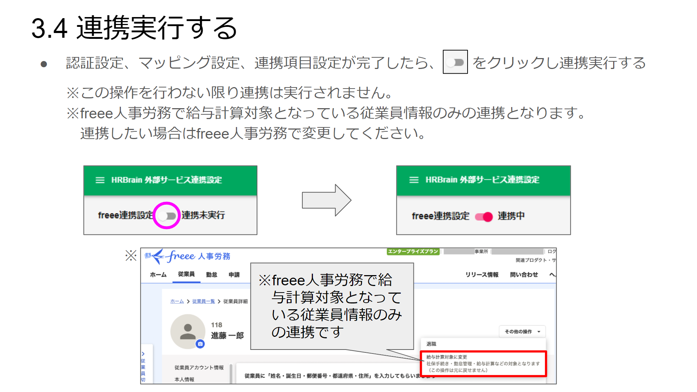This screenshot has width=697, height=392.
Task: Open 関連プロダクト link in header
Action: click(536, 260)
